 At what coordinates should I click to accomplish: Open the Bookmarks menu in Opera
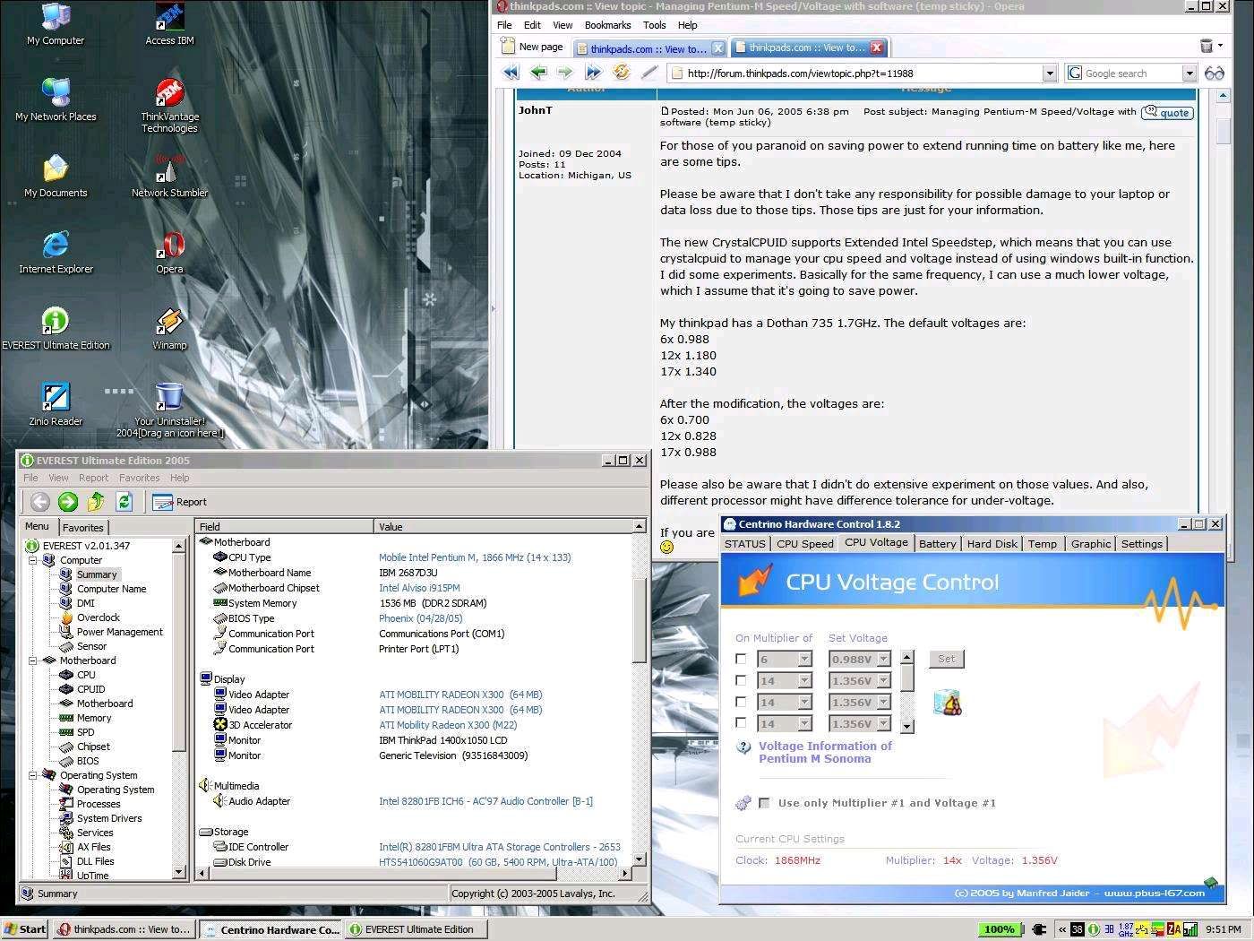pyautogui.click(x=607, y=25)
